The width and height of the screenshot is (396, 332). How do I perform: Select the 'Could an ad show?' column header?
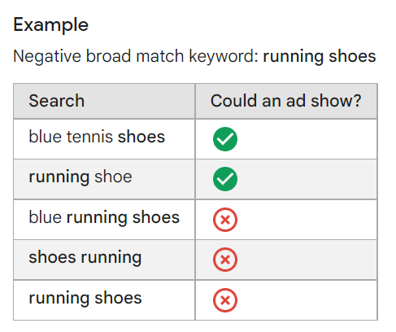coord(286,101)
